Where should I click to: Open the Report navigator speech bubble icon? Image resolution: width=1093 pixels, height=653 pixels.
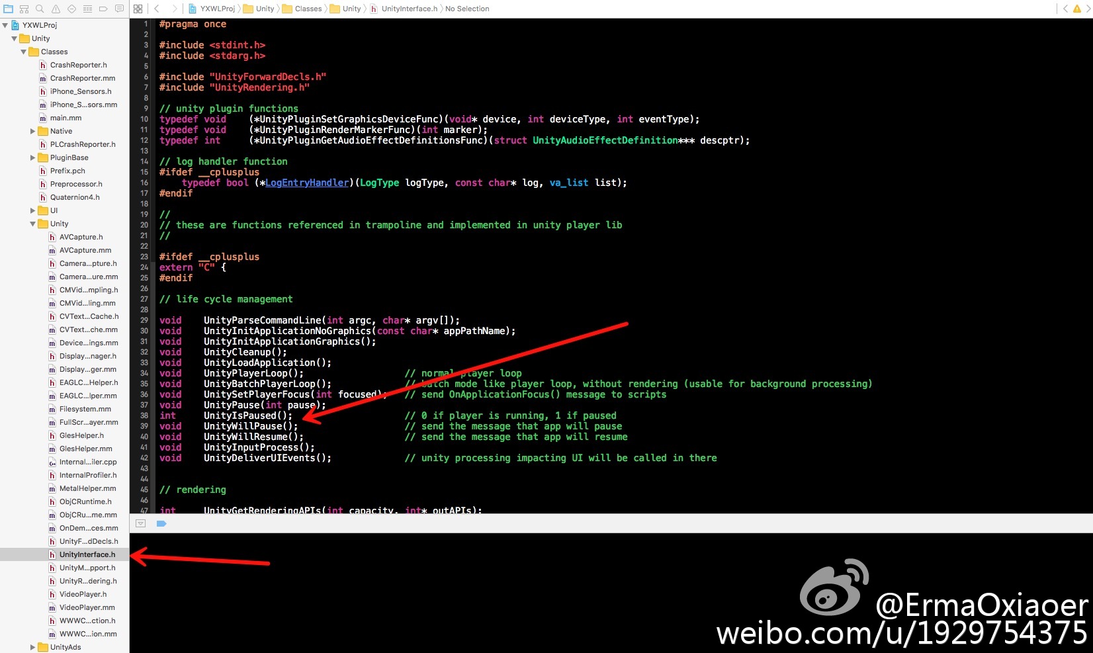click(x=119, y=9)
